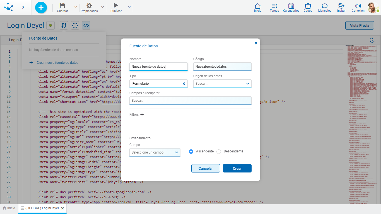Click Crear nueva fuente de datos

[54, 63]
